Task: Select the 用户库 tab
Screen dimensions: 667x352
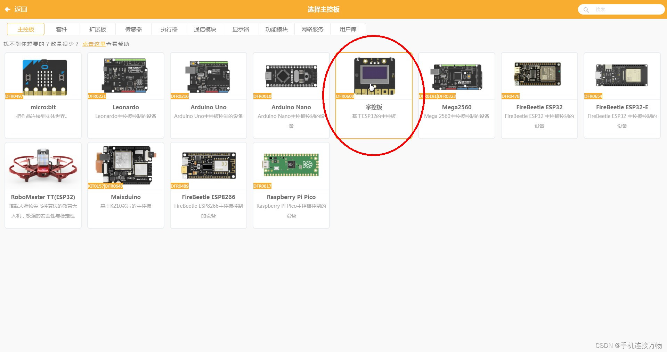Action: (x=348, y=29)
